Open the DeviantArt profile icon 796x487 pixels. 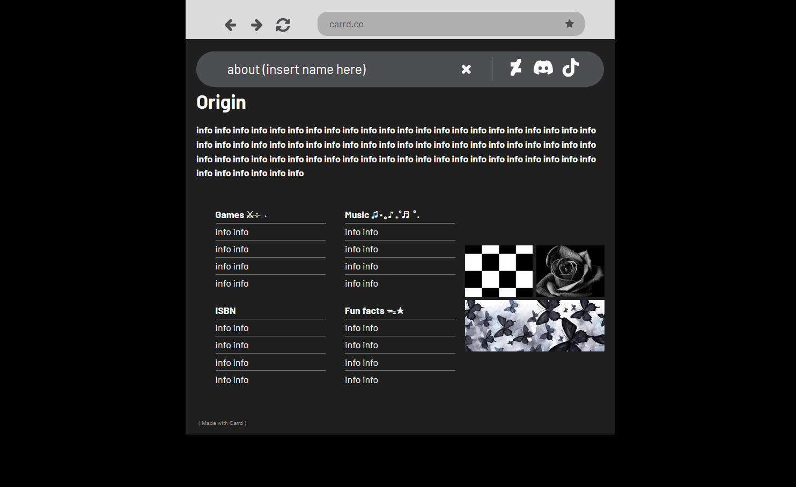pos(515,69)
